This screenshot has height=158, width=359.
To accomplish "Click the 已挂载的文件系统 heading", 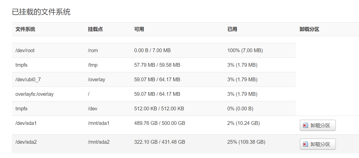I will pyautogui.click(x=41, y=12).
